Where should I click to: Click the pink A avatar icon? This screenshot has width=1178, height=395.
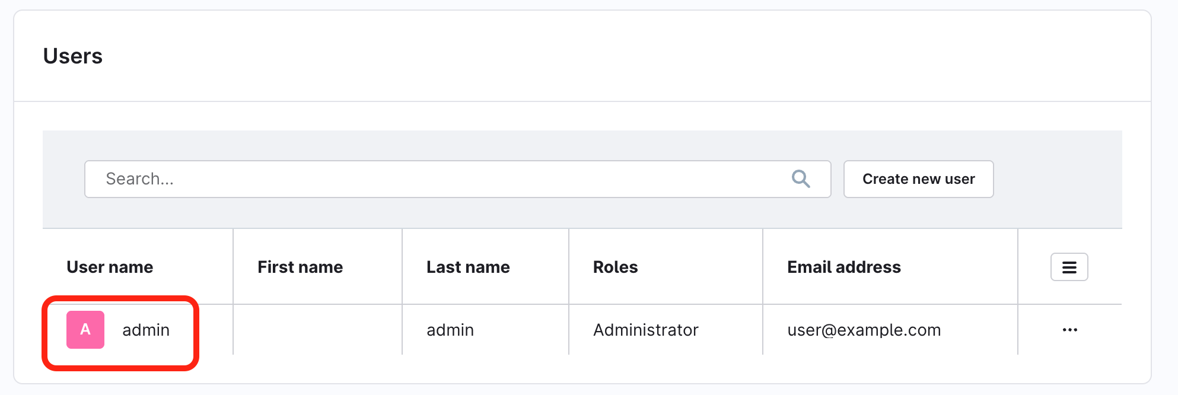(85, 330)
